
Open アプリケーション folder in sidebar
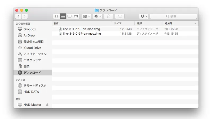click(35, 54)
